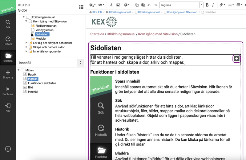Select Moduler in the page tree
Viewport: 246px width, 160px height.
pyautogui.click(x=41, y=38)
